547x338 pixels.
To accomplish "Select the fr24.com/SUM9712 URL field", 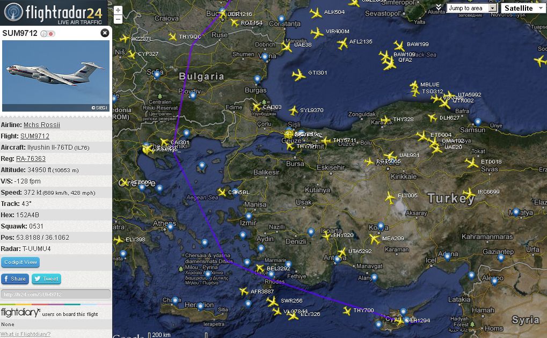I will click(x=56, y=295).
